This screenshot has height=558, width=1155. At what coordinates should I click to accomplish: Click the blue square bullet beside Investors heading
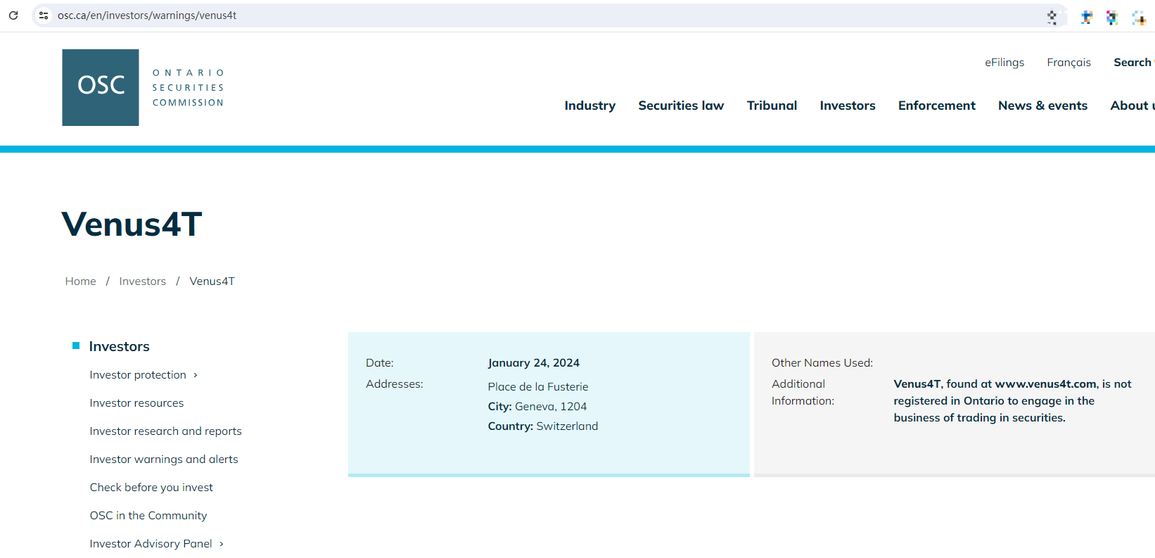click(x=76, y=345)
